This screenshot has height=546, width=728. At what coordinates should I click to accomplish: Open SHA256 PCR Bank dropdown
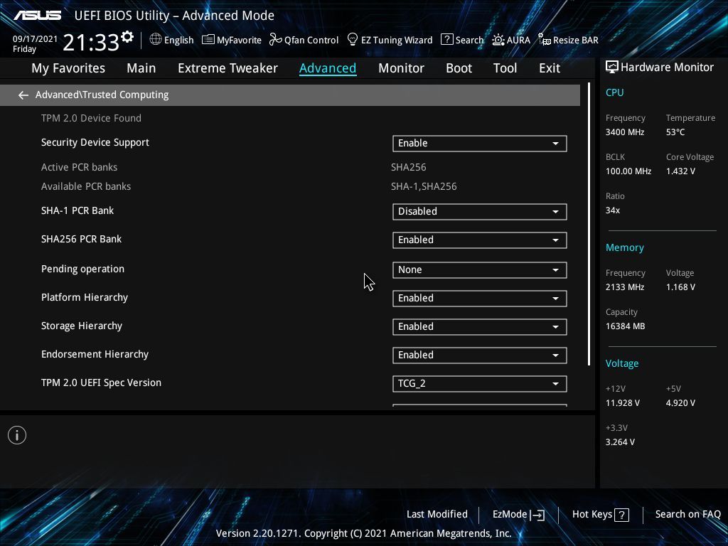480,240
